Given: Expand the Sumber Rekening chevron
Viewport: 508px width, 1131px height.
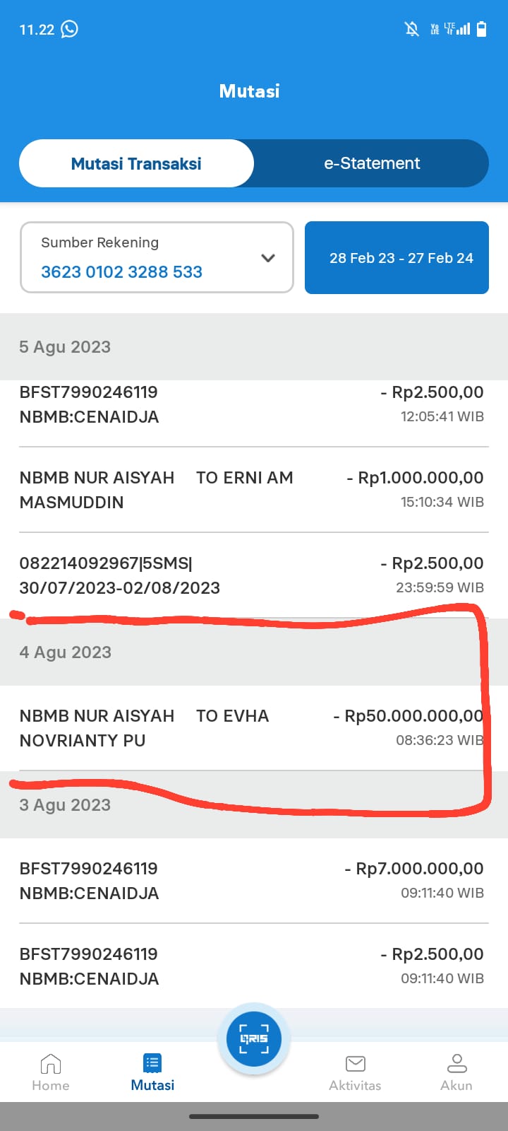Looking at the screenshot, I should pyautogui.click(x=268, y=258).
